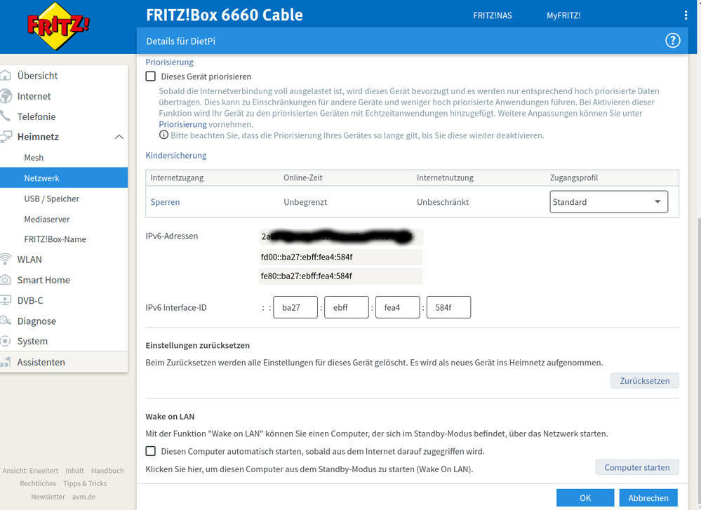Collapse the Heimnetz menu section
Screen dimensions: 701x510
119,137
